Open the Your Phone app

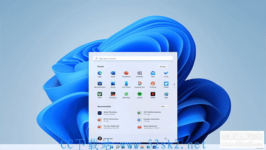(126, 84)
